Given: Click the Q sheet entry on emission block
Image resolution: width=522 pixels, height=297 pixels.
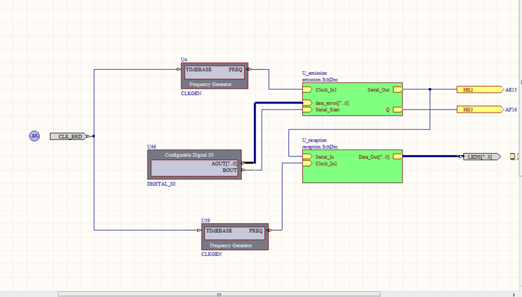Looking at the screenshot, I should (x=397, y=110).
